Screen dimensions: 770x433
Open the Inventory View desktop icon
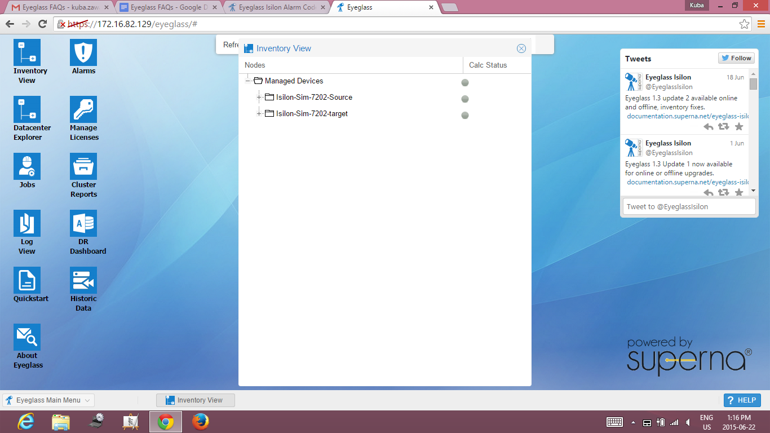[27, 52]
